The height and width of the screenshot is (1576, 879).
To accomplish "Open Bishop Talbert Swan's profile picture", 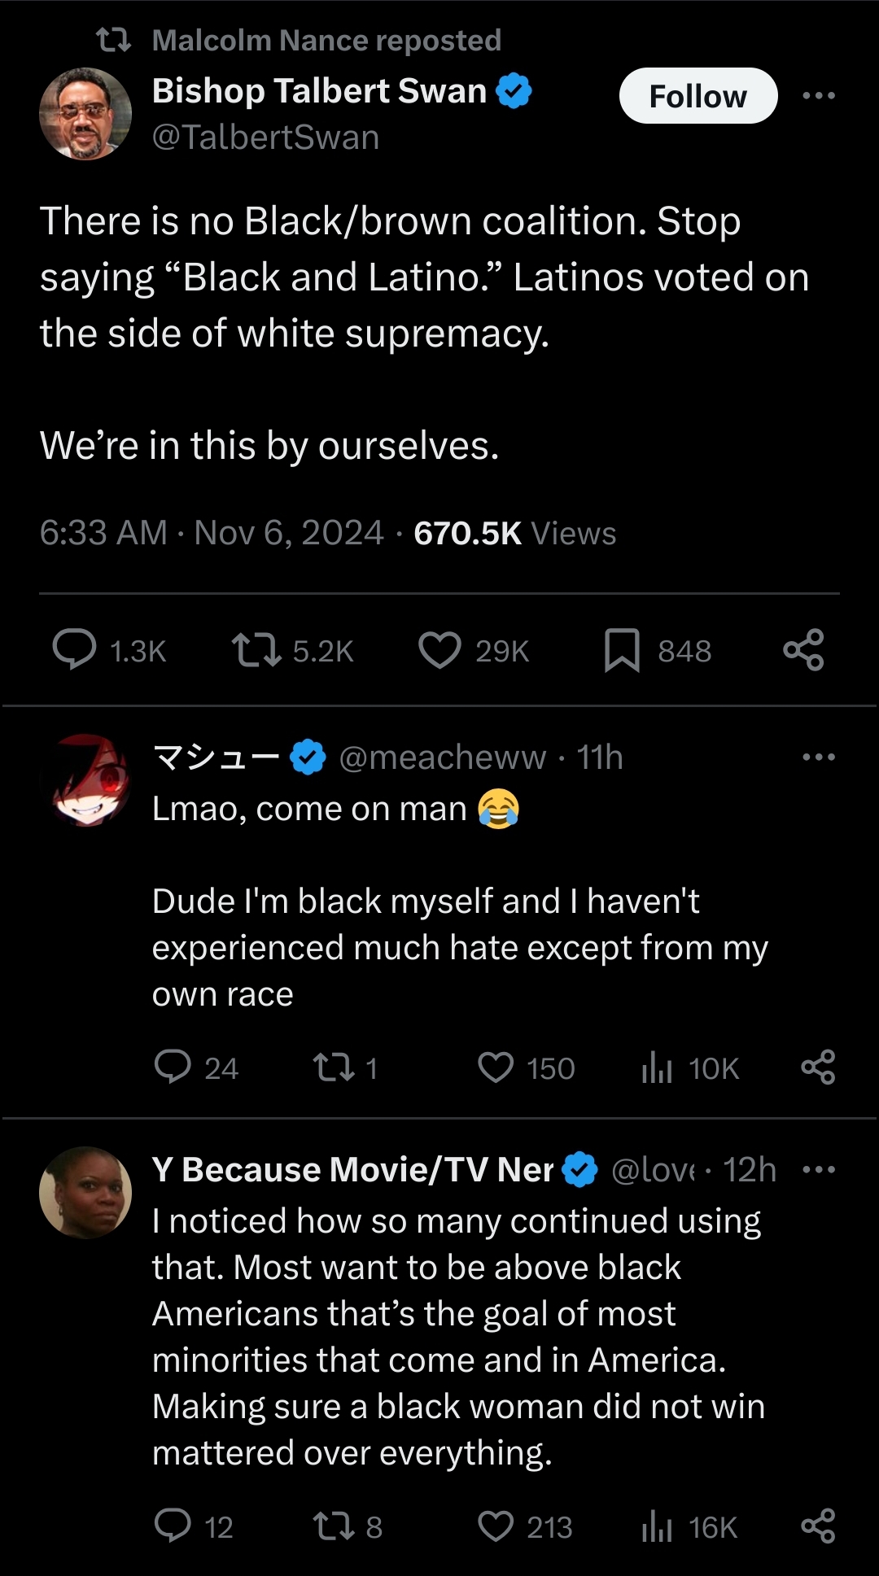I will tap(85, 114).
